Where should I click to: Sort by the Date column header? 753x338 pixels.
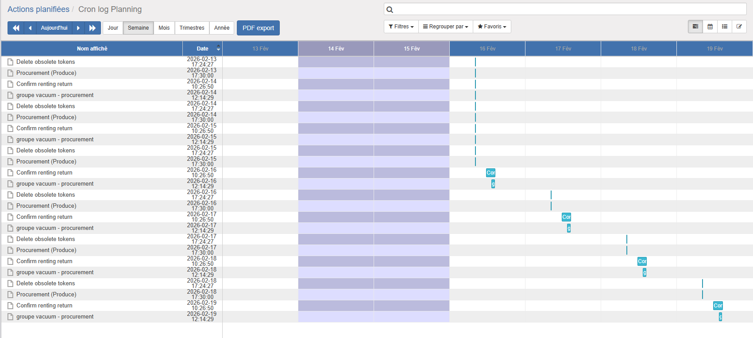click(x=202, y=49)
